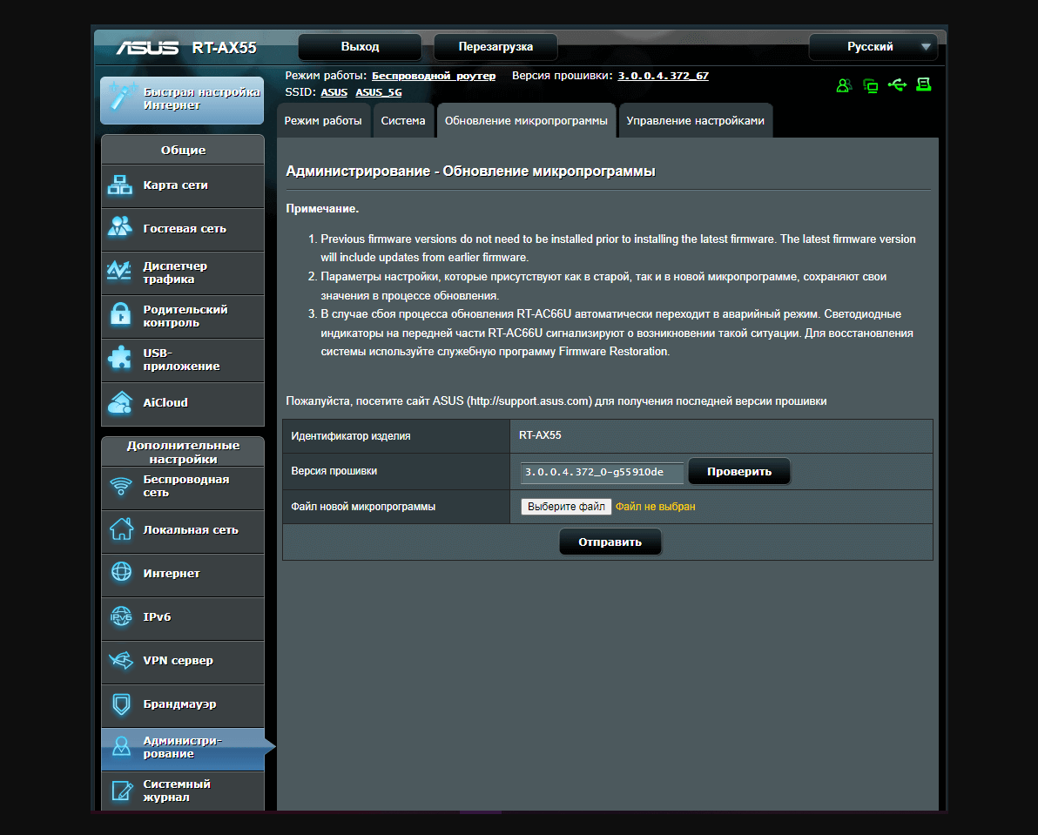
Task: Open Родительский контроль settings
Action: (183, 316)
